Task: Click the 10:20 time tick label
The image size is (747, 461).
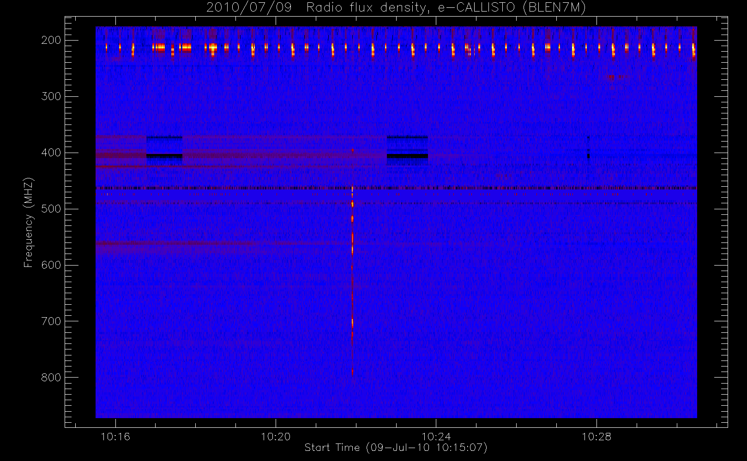Action: point(276,437)
